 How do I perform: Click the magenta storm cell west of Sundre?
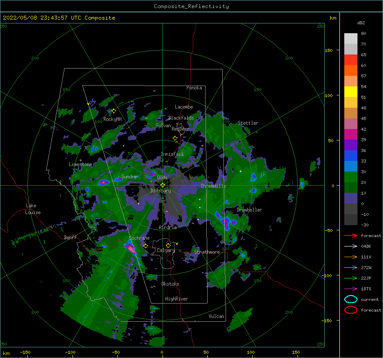[x=103, y=182]
